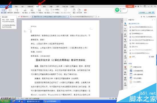Select next endnote in ribbon
This screenshot has width=157, height=103.
pos(55,13)
